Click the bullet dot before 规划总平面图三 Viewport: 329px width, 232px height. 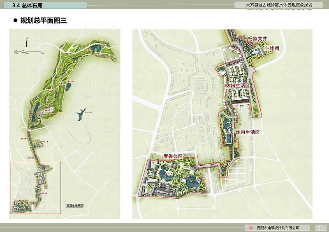click(x=16, y=21)
